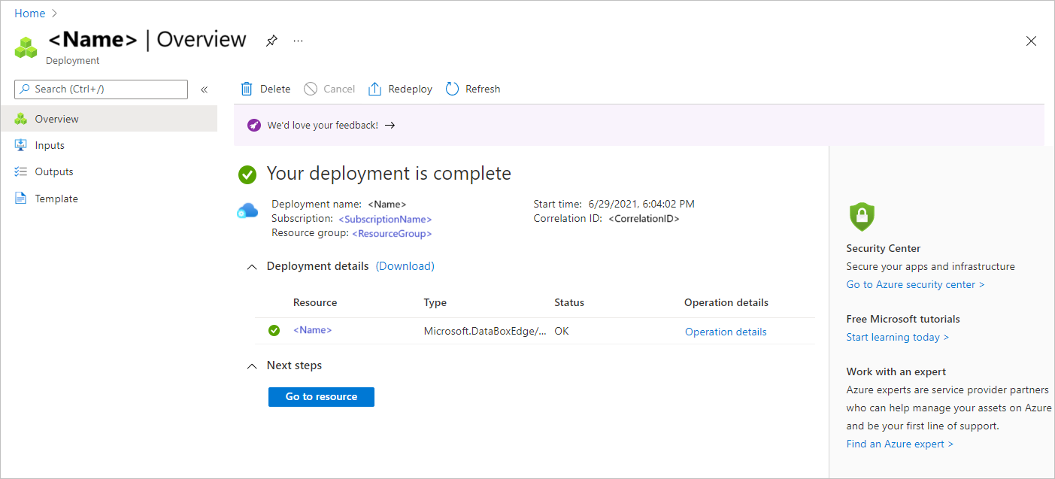Click the Security Center shield icon
1055x479 pixels.
click(861, 217)
